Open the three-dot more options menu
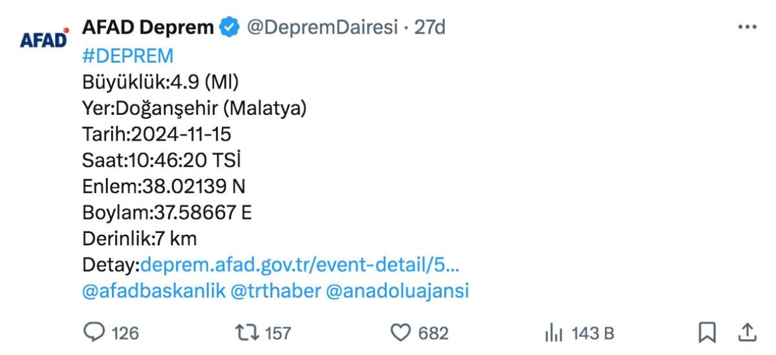Viewport: 776px width, 355px height. 747,27
